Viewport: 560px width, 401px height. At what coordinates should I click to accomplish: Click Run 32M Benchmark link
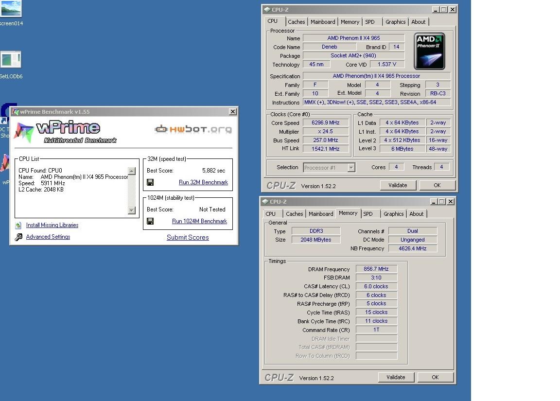coord(203,182)
